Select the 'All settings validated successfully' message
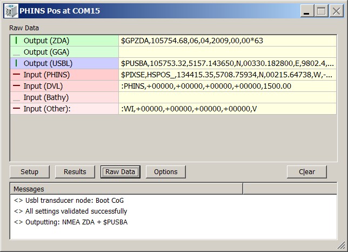348x252 pixels. click(70, 211)
